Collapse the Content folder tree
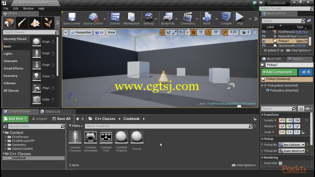 4,133
